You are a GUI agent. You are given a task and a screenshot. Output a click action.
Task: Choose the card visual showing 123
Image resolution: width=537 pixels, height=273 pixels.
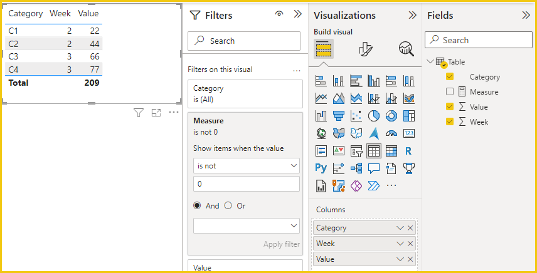pos(409,133)
